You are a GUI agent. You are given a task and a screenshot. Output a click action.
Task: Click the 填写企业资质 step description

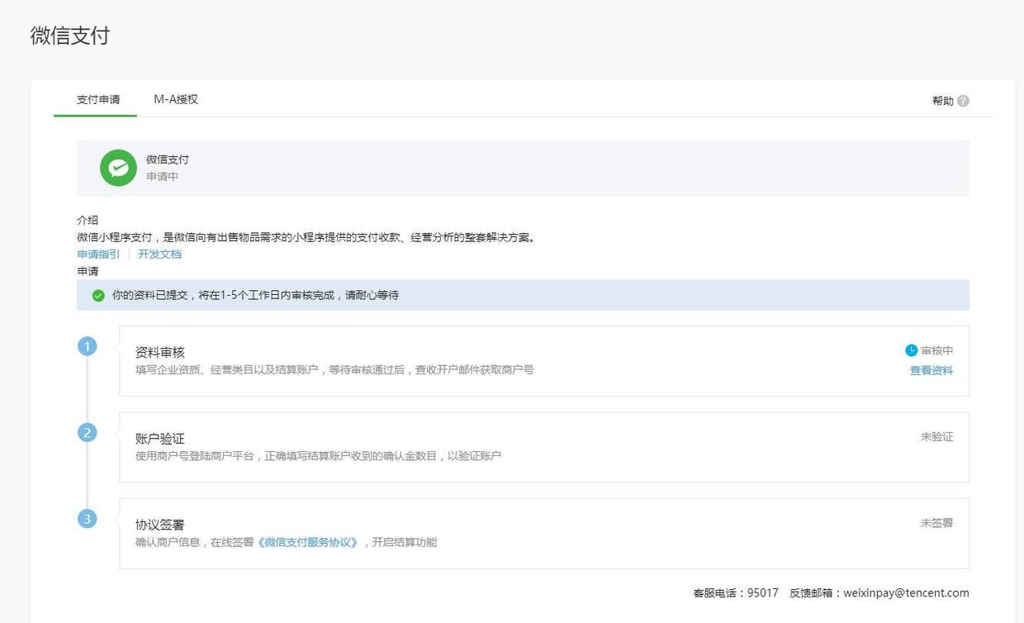(334, 370)
